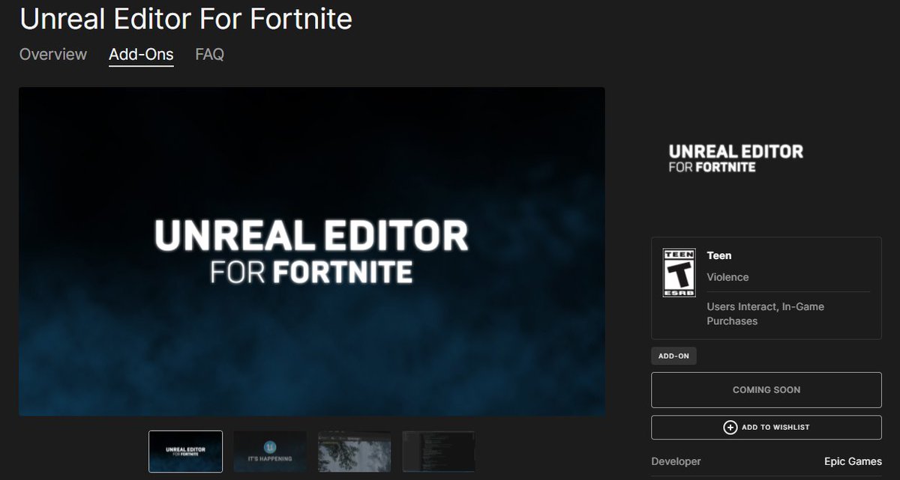The height and width of the screenshot is (480, 900).
Task: Click the ADD-ON tag badge
Action: coord(673,356)
